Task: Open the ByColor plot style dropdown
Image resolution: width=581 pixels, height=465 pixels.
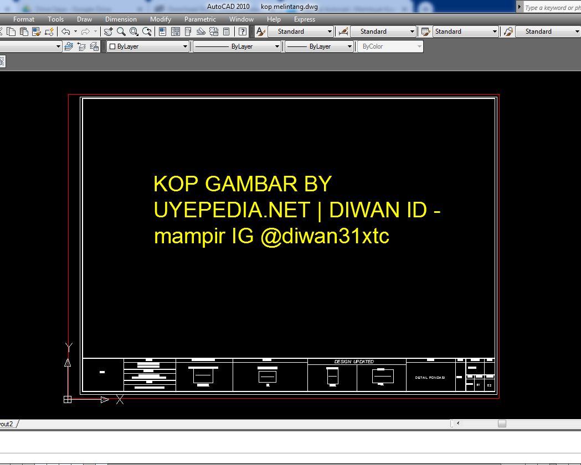Action: click(x=390, y=46)
